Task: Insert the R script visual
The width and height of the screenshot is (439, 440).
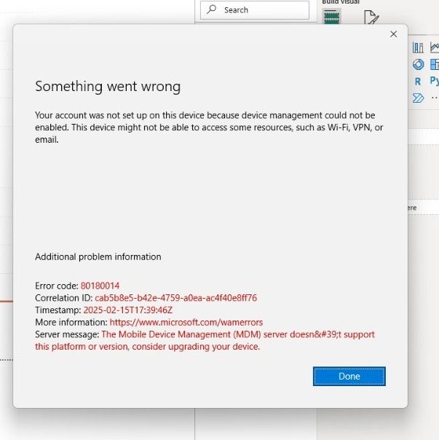Action: tap(418, 82)
